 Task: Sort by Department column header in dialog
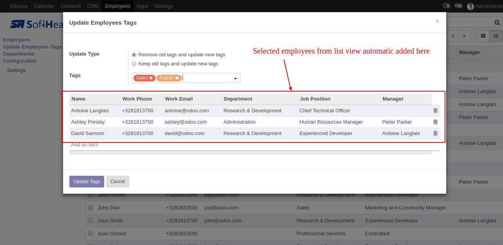(260, 99)
